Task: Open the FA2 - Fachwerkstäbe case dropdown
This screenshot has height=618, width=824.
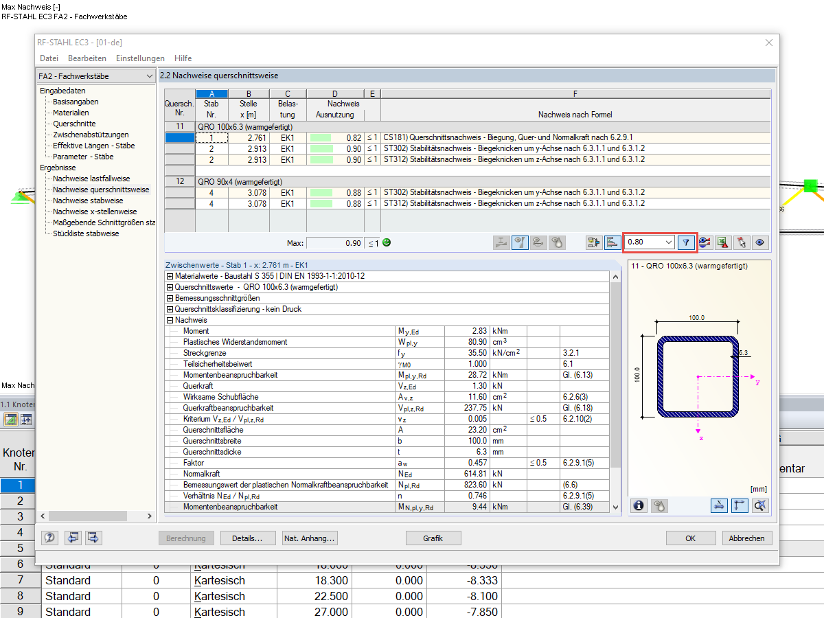Action: pyautogui.click(x=96, y=76)
